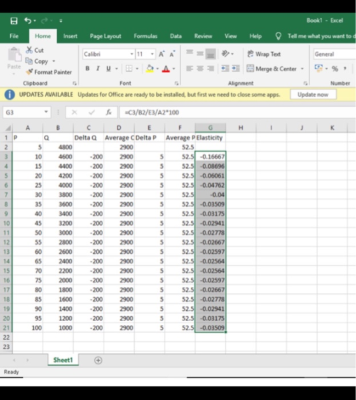Apply red Font Color swatch

166,69
